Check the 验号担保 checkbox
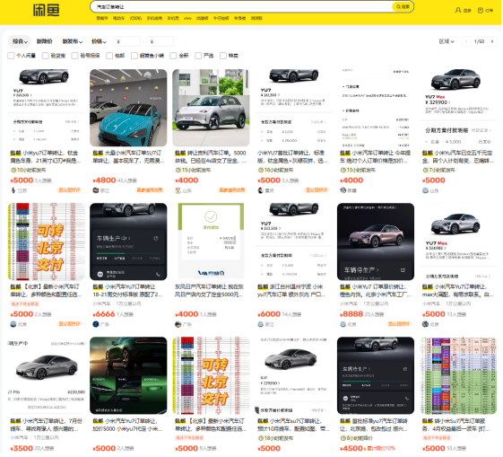Image resolution: width=503 pixels, height=457 pixels. point(74,56)
